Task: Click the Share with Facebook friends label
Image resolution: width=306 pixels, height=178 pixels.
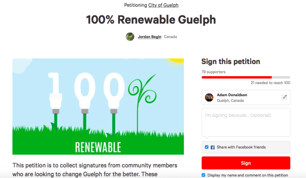Action: tap(241, 147)
